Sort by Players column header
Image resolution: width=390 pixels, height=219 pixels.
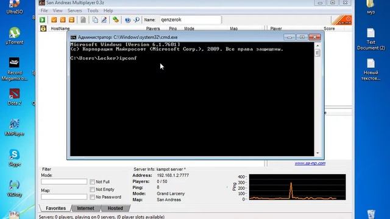coord(153,29)
